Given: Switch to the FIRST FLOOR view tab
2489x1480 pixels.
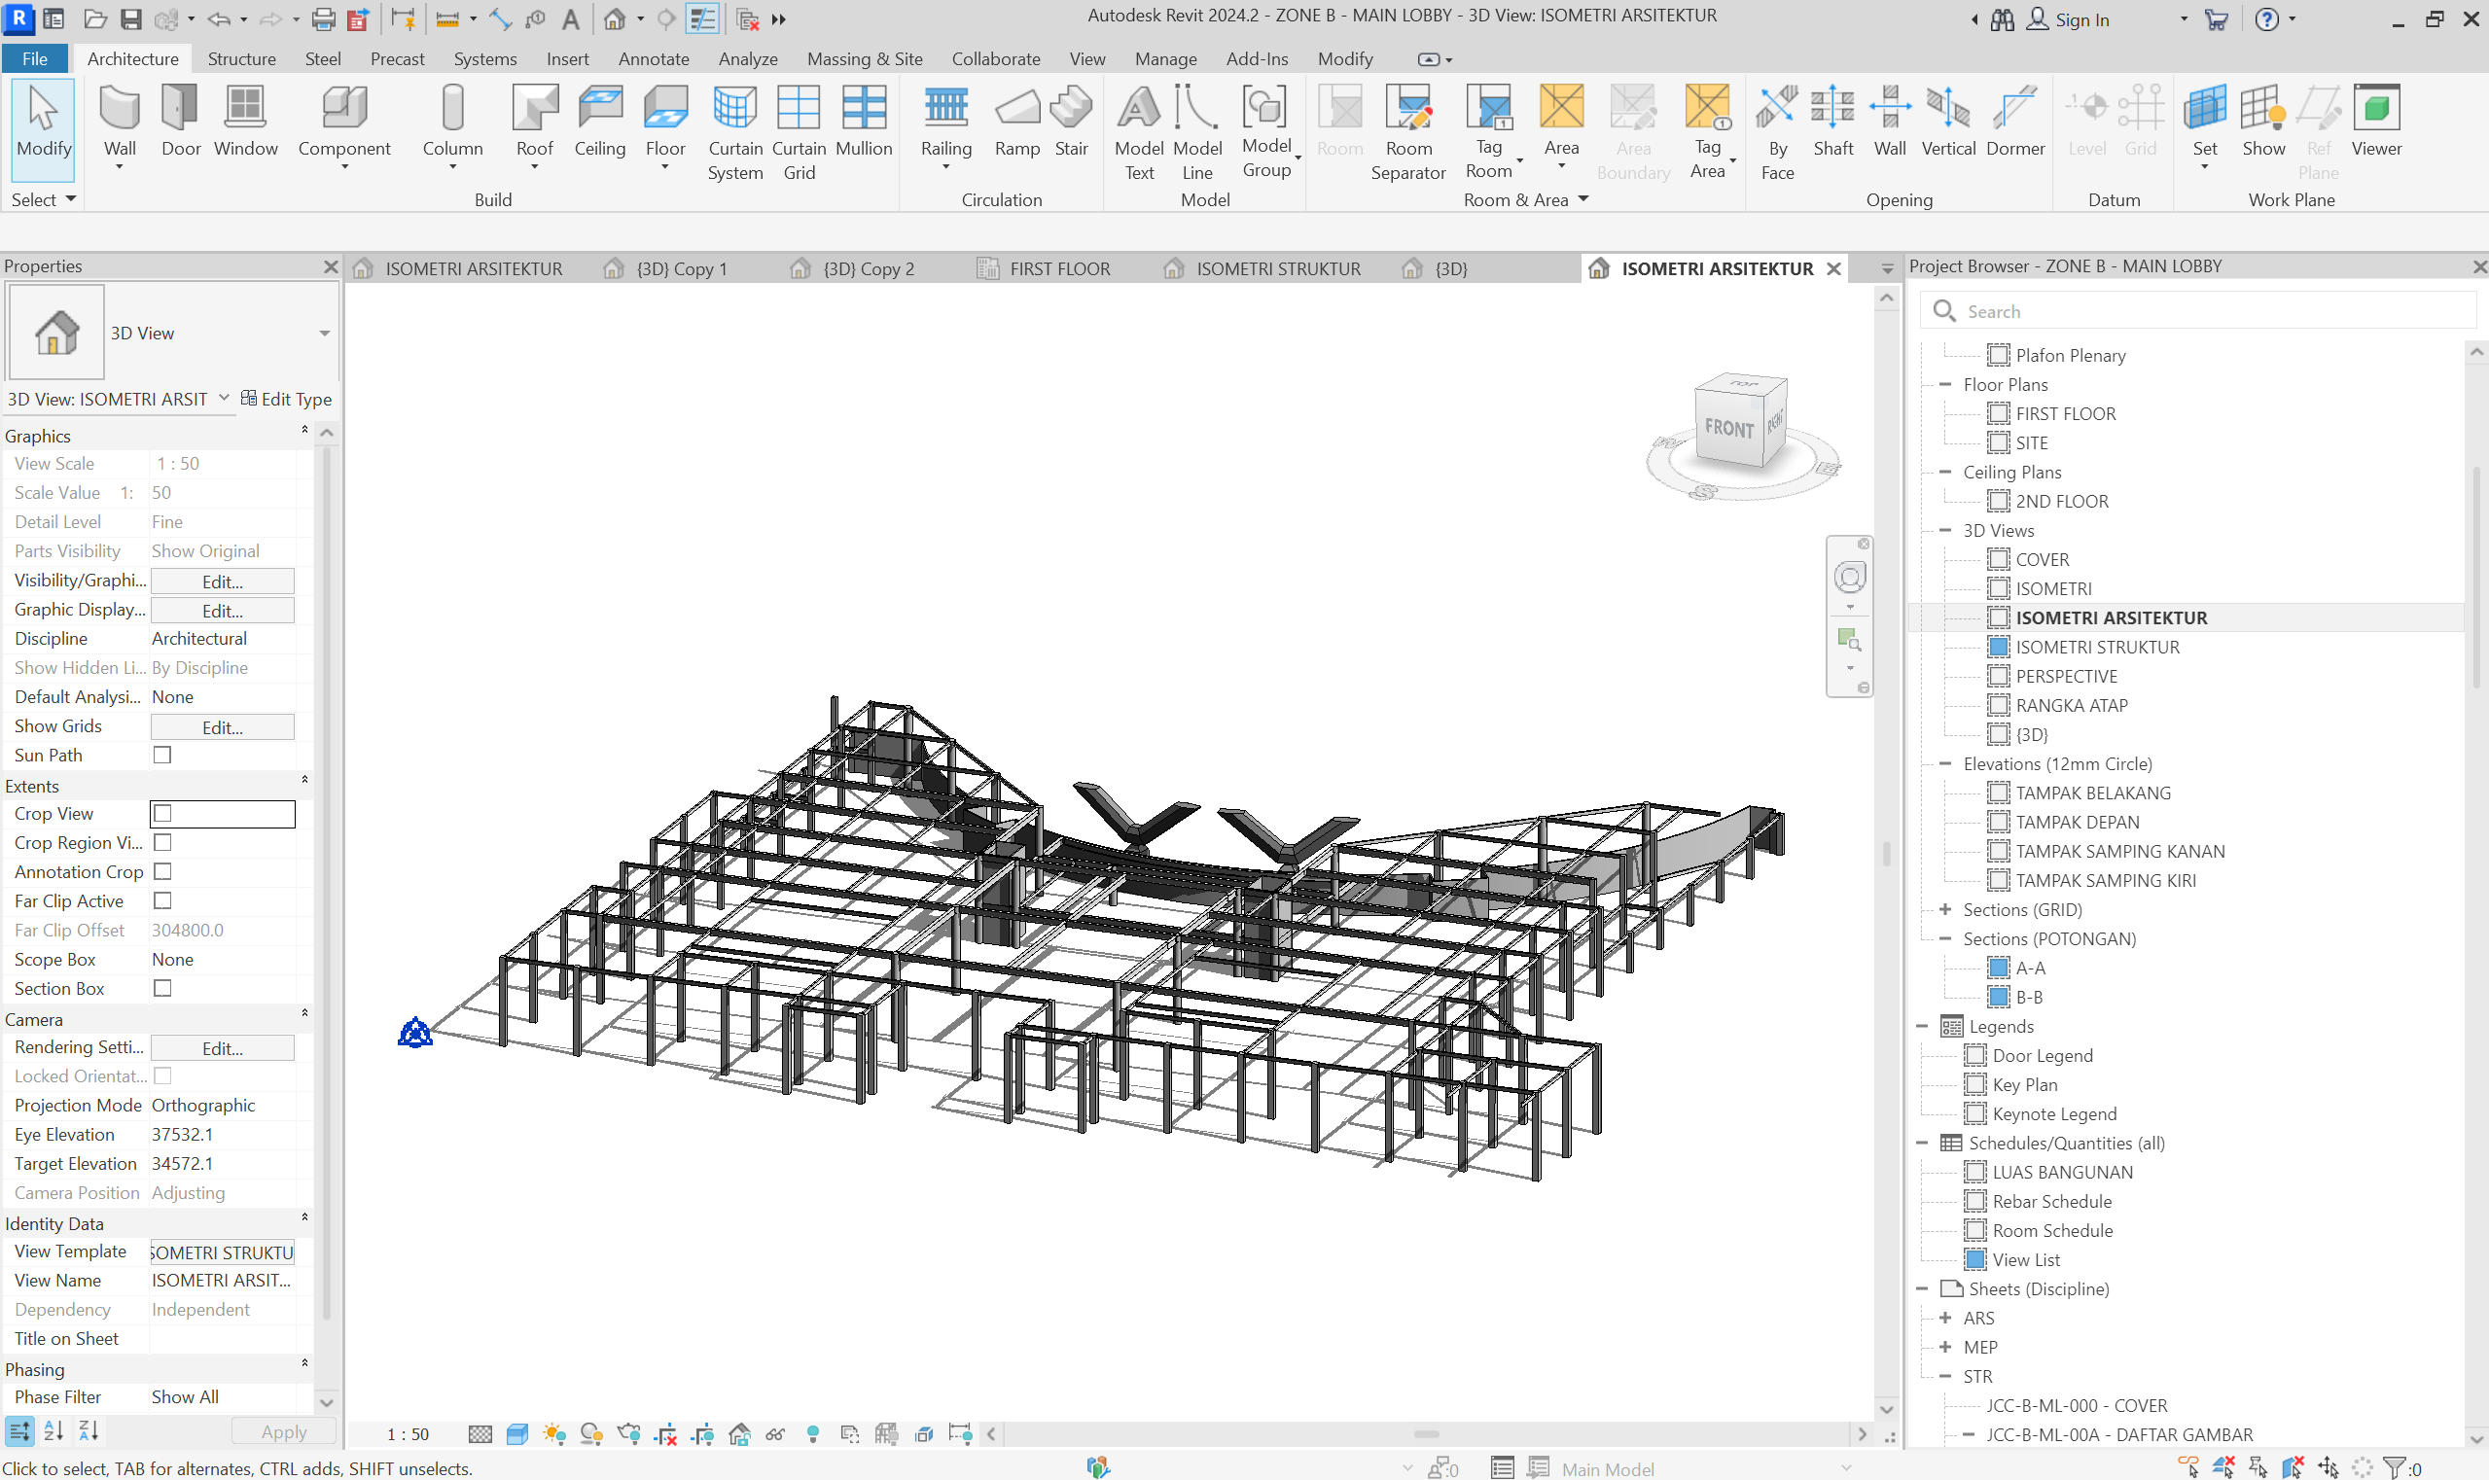Looking at the screenshot, I should pyautogui.click(x=1058, y=268).
